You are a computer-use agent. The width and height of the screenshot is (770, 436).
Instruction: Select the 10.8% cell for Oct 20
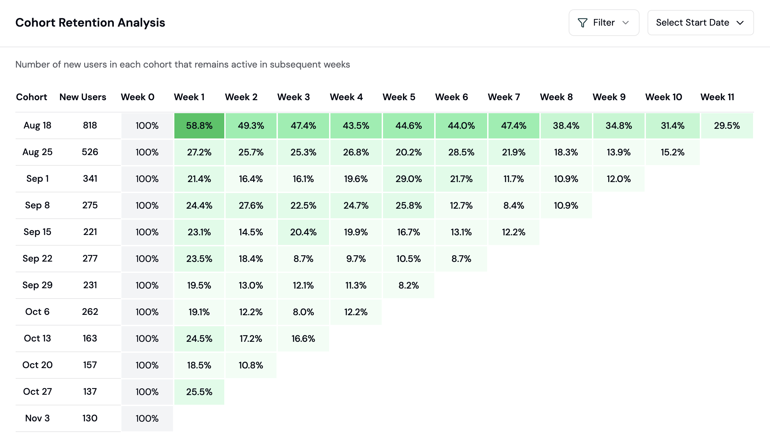[251, 365]
